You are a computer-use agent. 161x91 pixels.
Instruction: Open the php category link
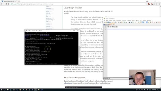pos(47,16)
